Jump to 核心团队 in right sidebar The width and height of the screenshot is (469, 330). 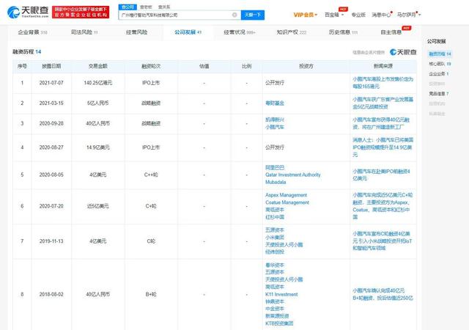click(x=436, y=64)
